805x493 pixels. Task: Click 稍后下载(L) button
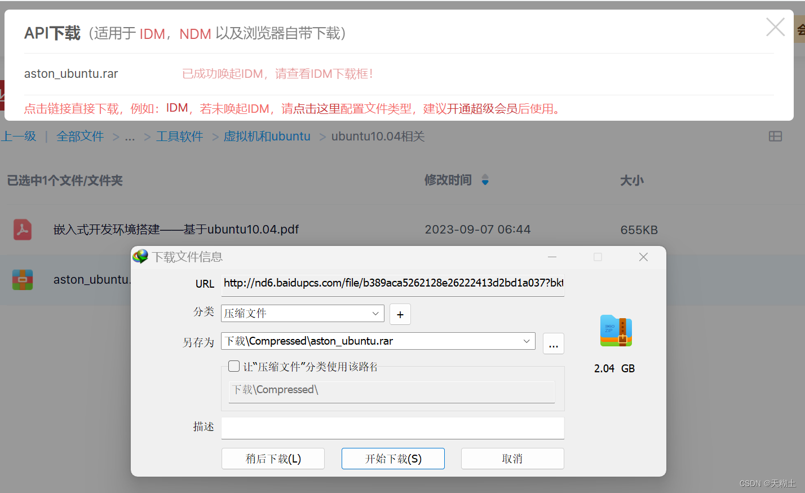point(273,459)
